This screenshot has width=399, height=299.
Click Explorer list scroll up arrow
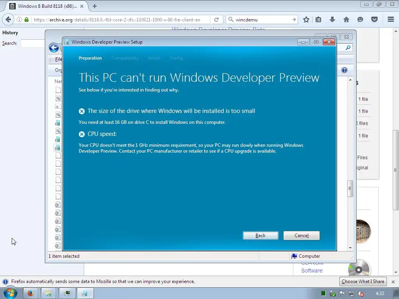click(x=350, y=80)
